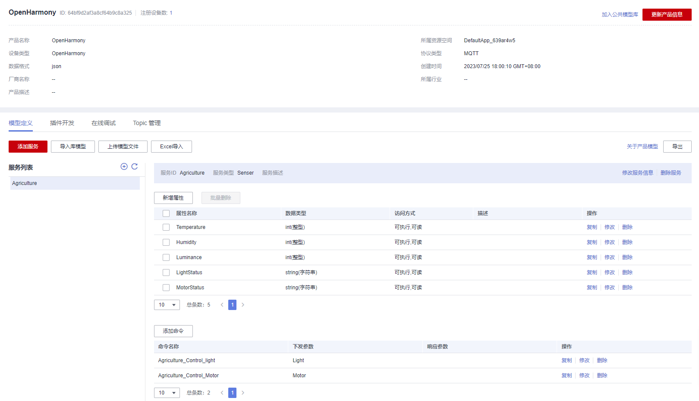699x401 pixels.
Task: Copy the Agriculture_Control_Motor command
Action: coord(567,376)
